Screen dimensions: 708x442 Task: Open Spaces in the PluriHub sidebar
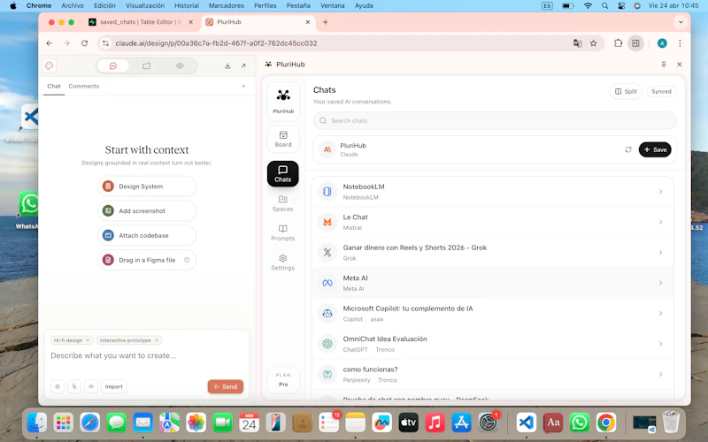pos(282,203)
